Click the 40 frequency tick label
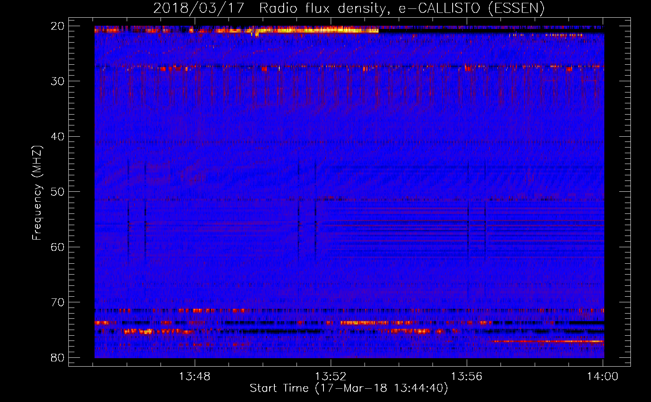Image resolution: width=651 pixels, height=402 pixels. [x=58, y=137]
